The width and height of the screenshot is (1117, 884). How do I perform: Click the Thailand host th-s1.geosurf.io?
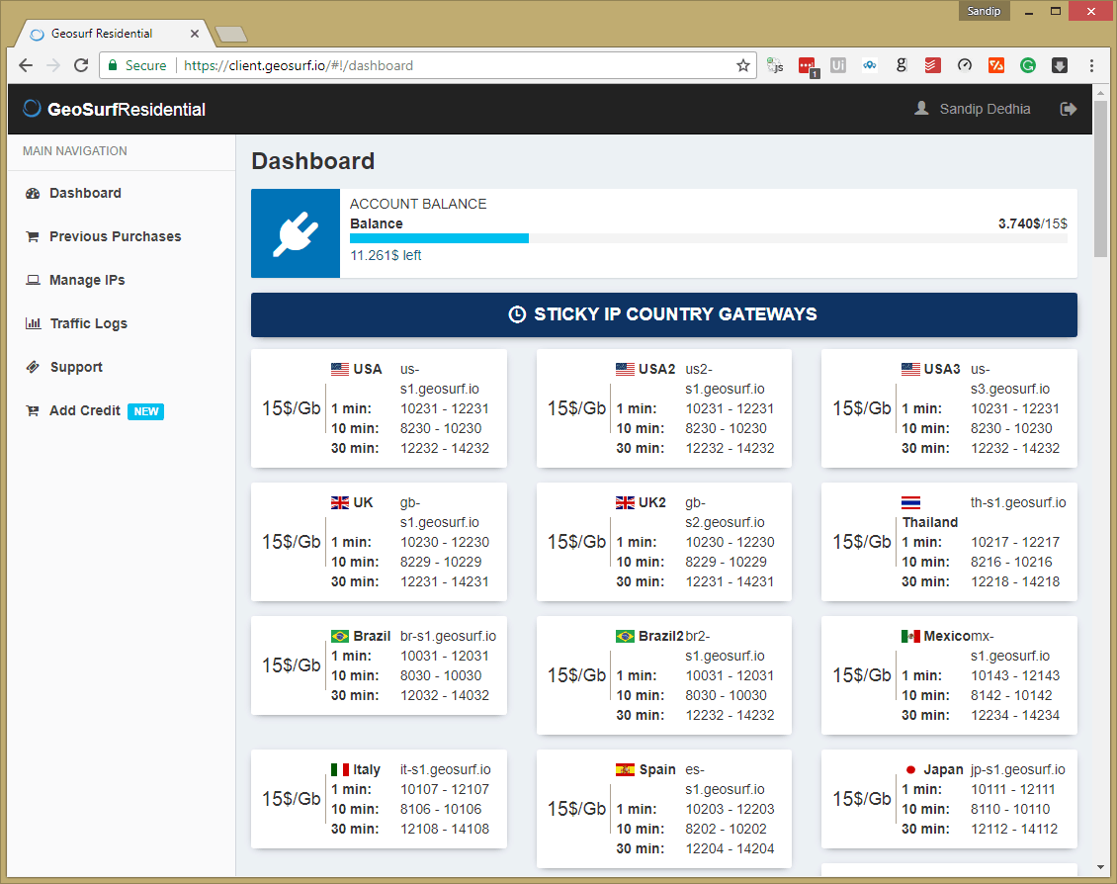(x=1018, y=502)
